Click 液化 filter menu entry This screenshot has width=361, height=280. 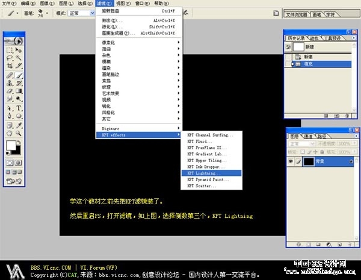138,26
